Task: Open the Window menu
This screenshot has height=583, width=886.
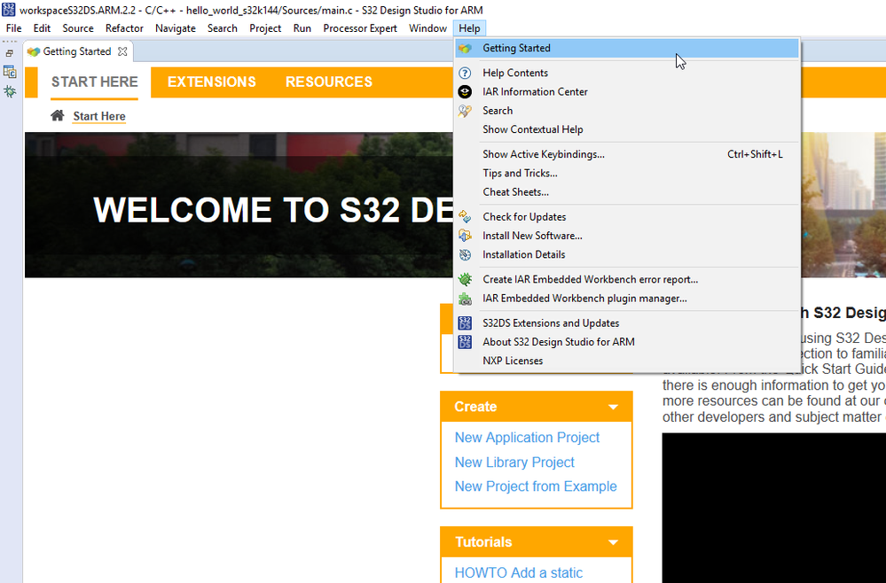Action: click(x=427, y=28)
